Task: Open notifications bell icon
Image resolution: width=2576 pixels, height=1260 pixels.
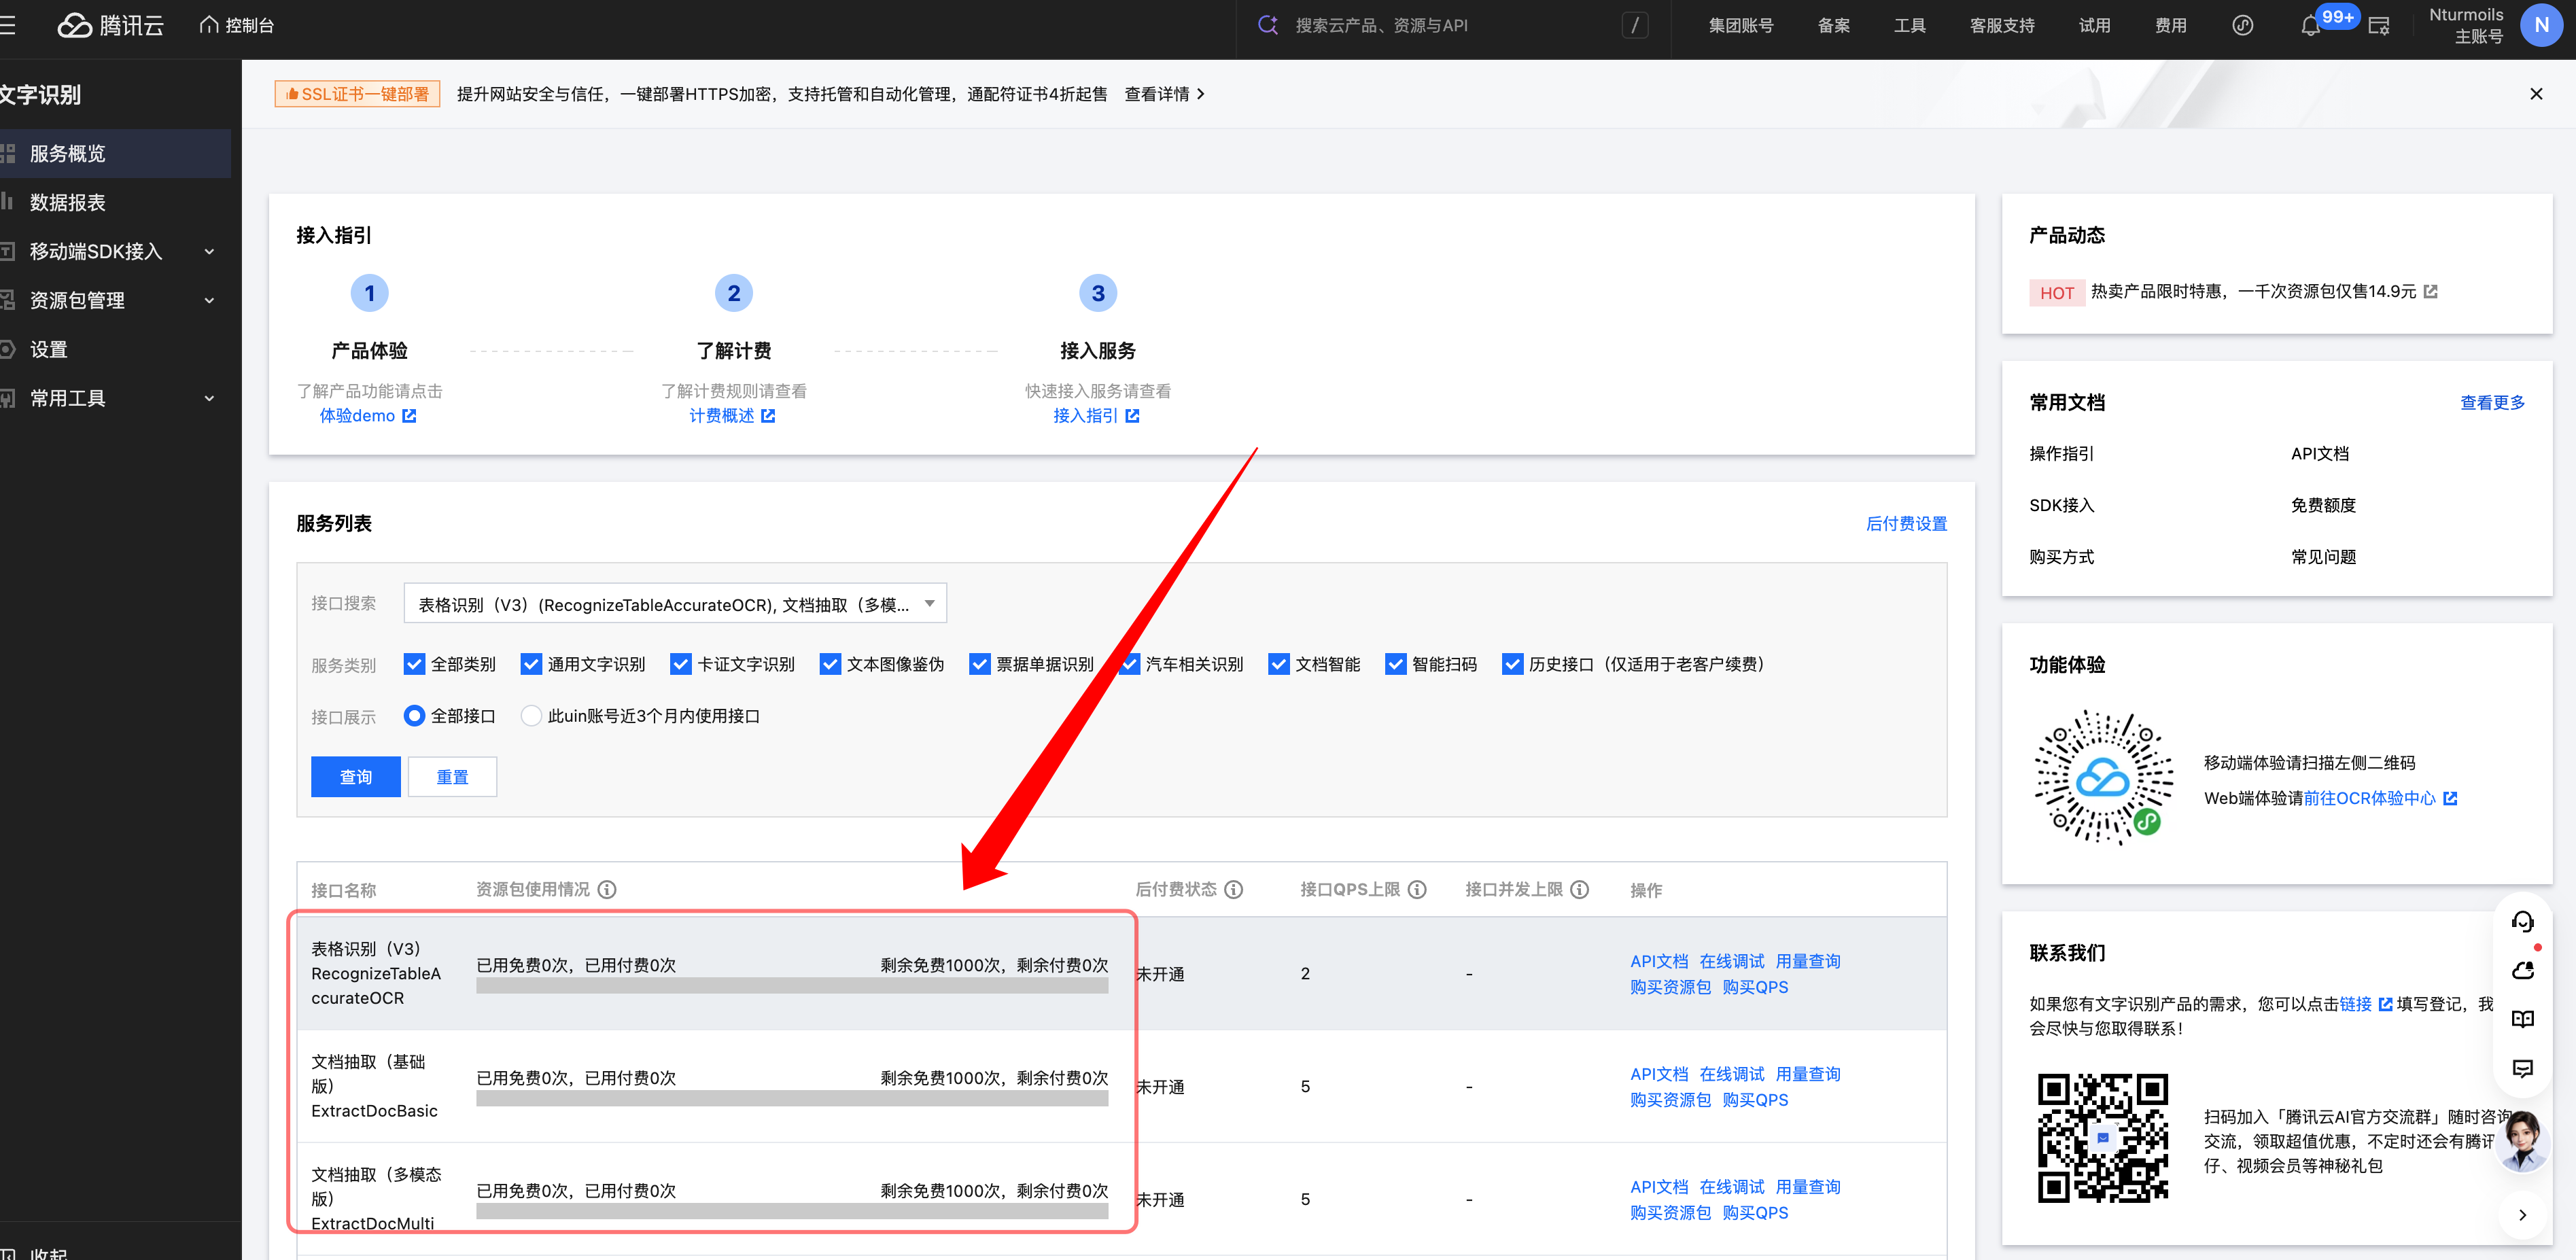Action: pos(2310,27)
